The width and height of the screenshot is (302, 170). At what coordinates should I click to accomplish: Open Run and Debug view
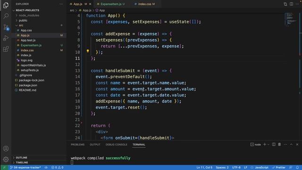click(6, 38)
